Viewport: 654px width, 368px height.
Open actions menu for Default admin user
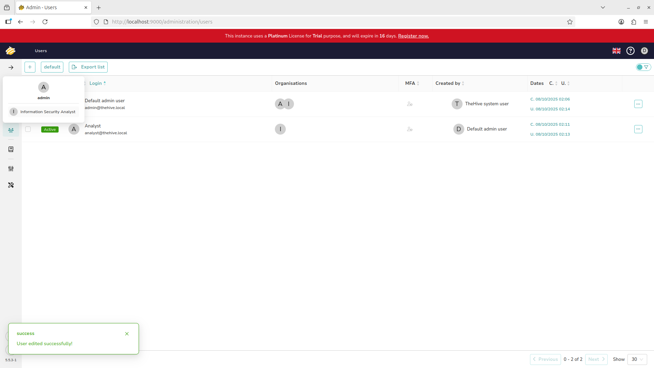[638, 104]
